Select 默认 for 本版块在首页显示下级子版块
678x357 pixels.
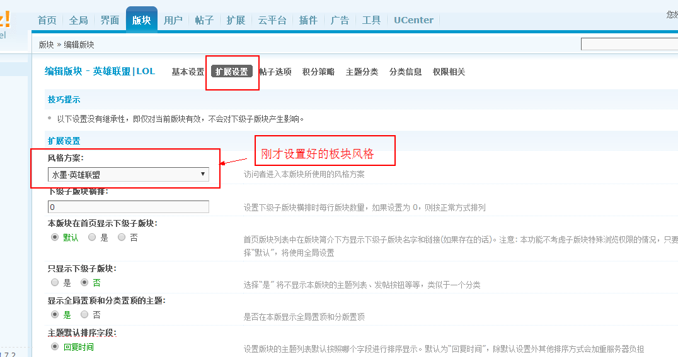click(55, 237)
